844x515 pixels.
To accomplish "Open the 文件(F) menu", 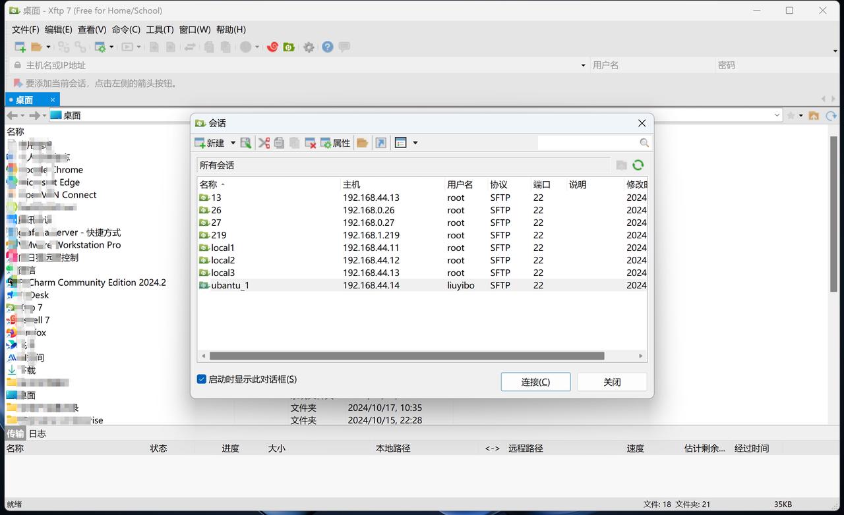I will point(26,30).
